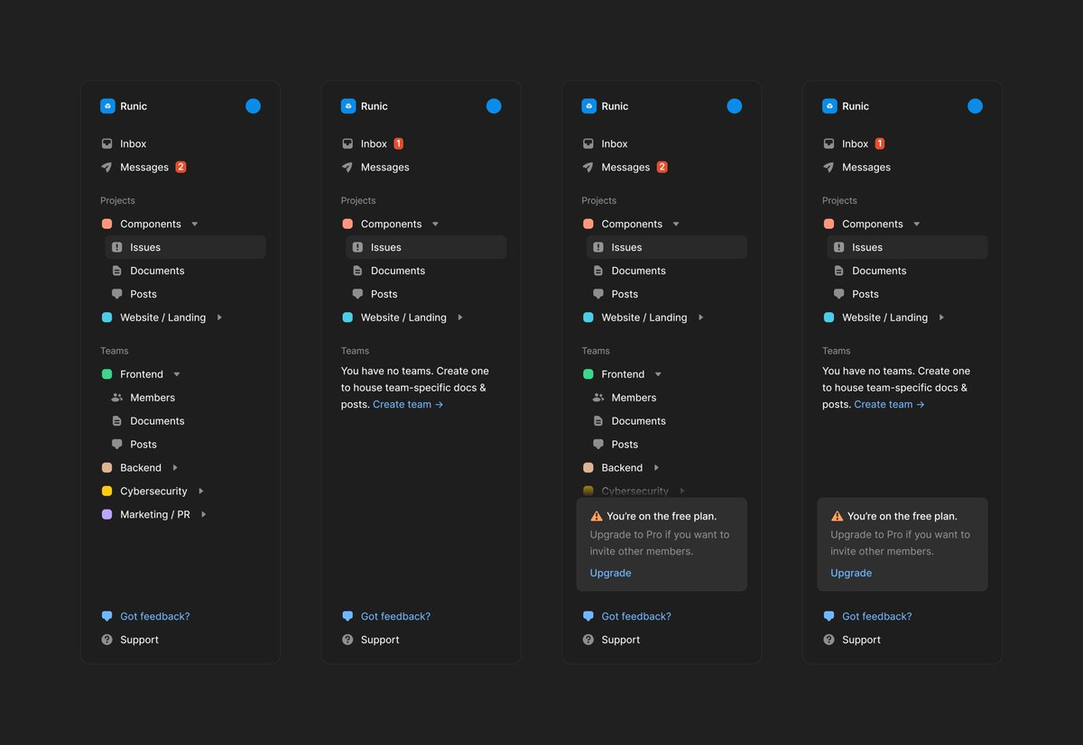Open Inbox with 1 badge in second sidebar

click(x=373, y=144)
